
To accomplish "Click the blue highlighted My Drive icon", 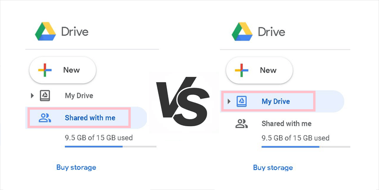I will pos(241,101).
